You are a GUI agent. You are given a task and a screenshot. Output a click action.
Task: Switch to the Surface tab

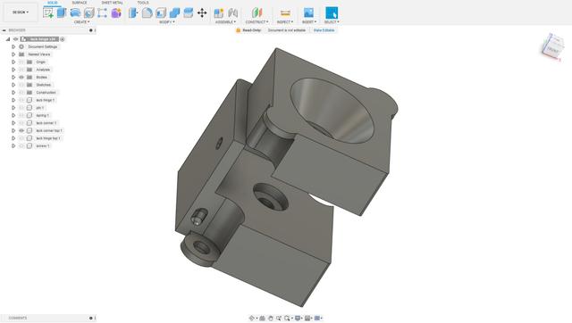tap(80, 3)
